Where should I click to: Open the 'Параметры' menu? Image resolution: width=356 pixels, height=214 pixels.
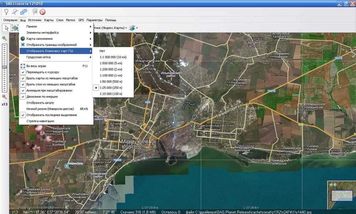94,20
